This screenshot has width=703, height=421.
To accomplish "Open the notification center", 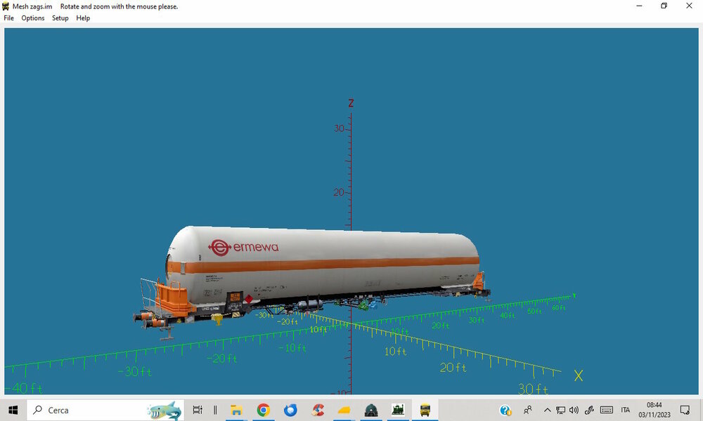I will tap(685, 410).
